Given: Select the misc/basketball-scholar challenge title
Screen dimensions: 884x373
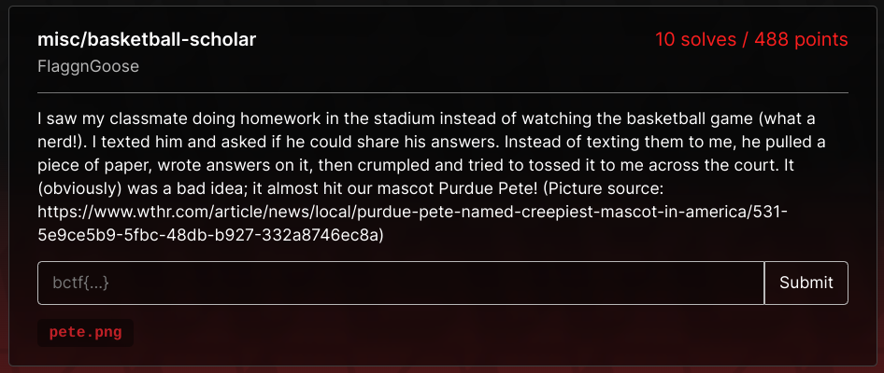Looking at the screenshot, I should 147,39.
